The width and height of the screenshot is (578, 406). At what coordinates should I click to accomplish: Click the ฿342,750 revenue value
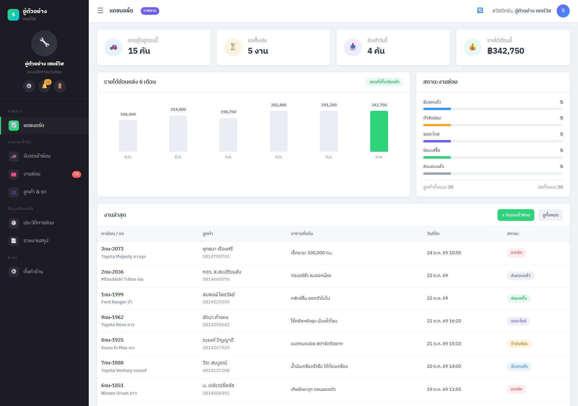(506, 51)
